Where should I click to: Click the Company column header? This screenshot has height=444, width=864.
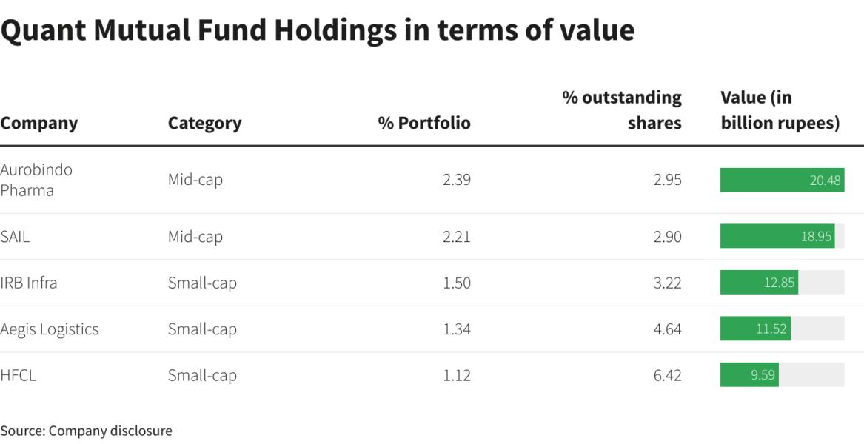(x=38, y=123)
